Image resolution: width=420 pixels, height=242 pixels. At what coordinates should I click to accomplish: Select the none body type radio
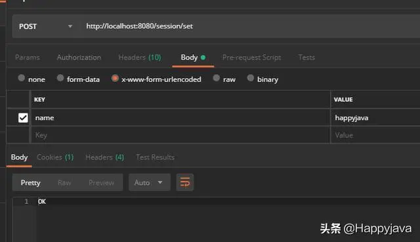(x=22, y=78)
